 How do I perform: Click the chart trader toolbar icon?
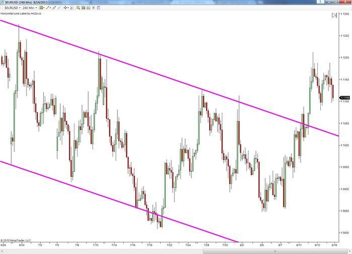tap(78, 8)
